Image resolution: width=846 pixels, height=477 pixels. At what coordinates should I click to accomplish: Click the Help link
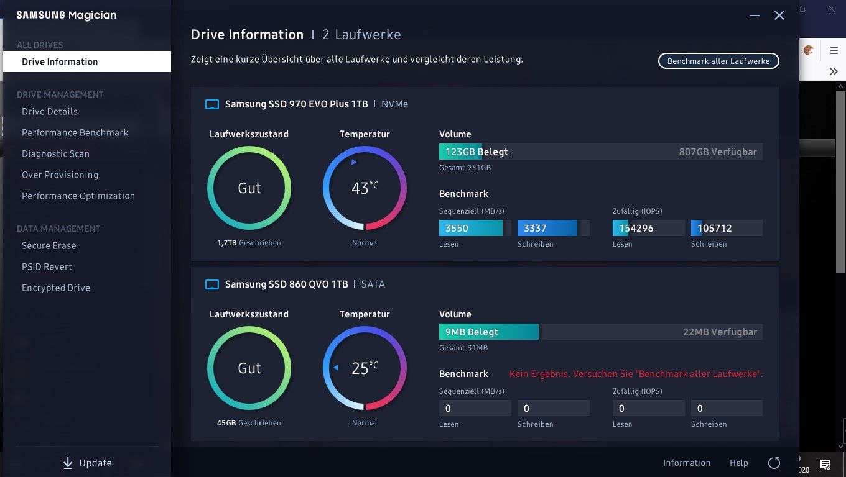[x=738, y=463]
